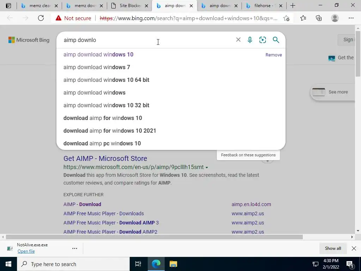Open a new tab with plus button
Screen dimensions: 361x271
click(293, 6)
